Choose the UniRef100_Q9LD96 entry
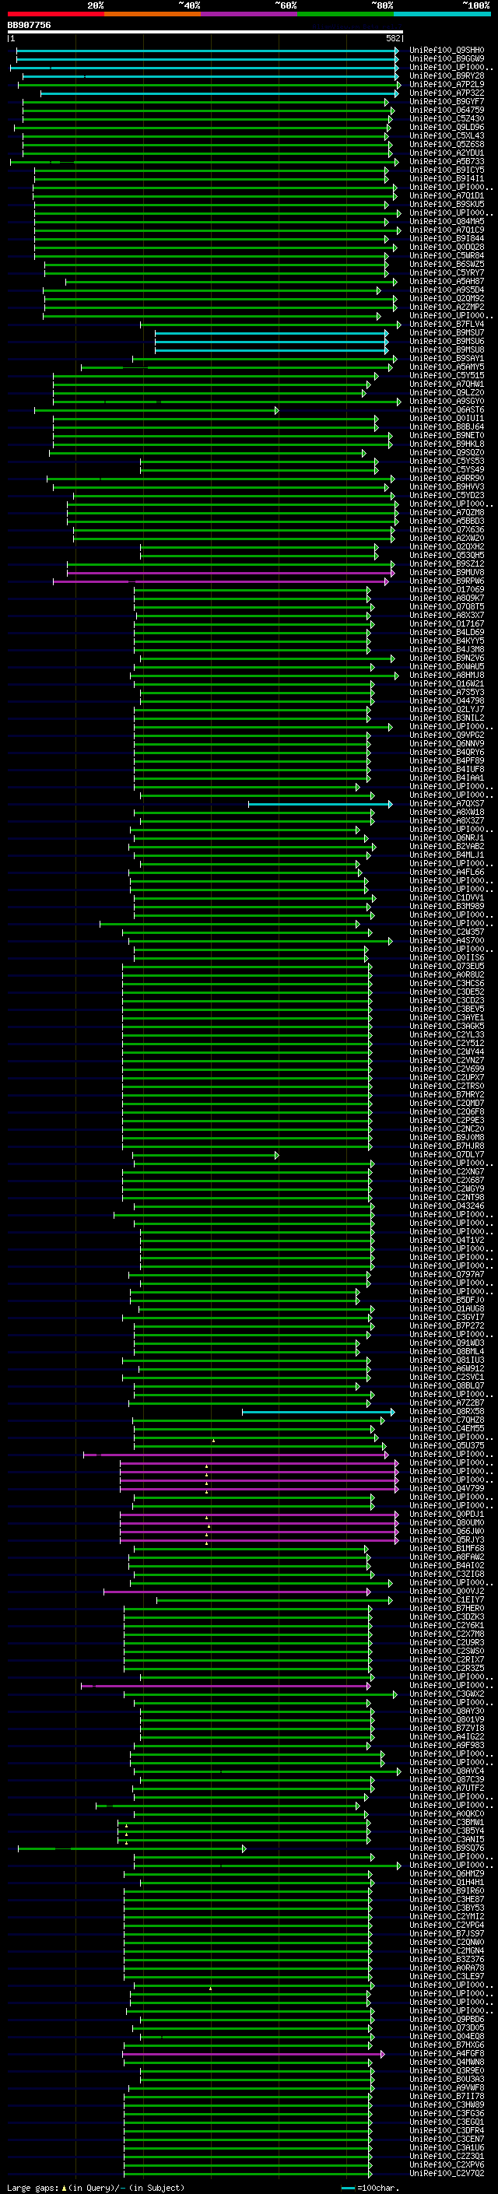Viewport: 498px width, 2194px height. [x=446, y=127]
